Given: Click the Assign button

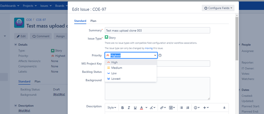Looking at the screenshot, I should coord(60,36).
